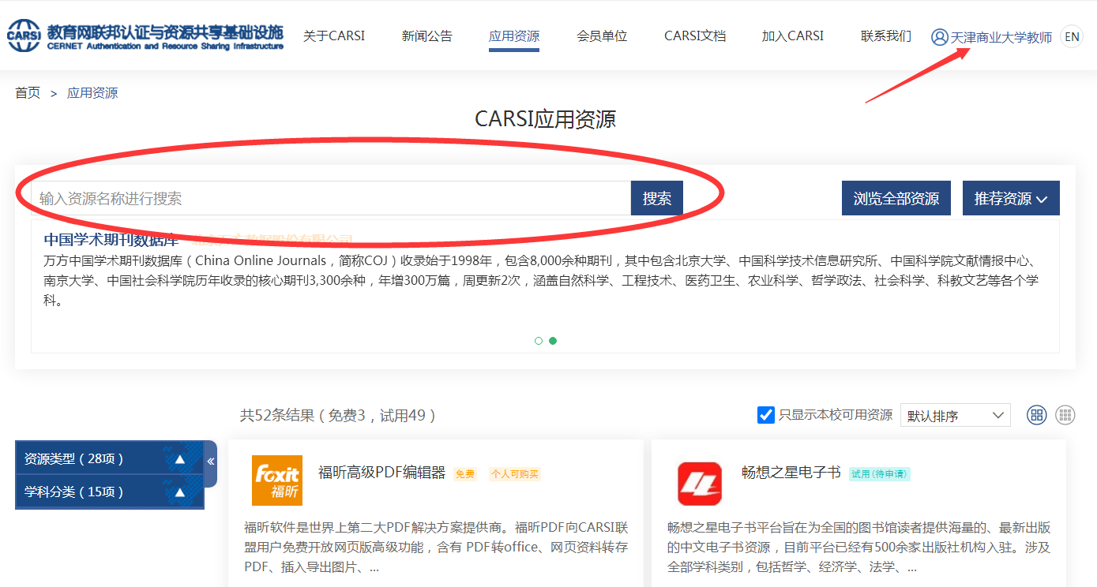
Task: Click 浏览全部资源 button
Action: tap(896, 198)
